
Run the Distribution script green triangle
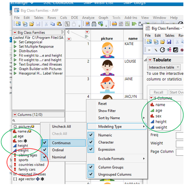point(15,51)
